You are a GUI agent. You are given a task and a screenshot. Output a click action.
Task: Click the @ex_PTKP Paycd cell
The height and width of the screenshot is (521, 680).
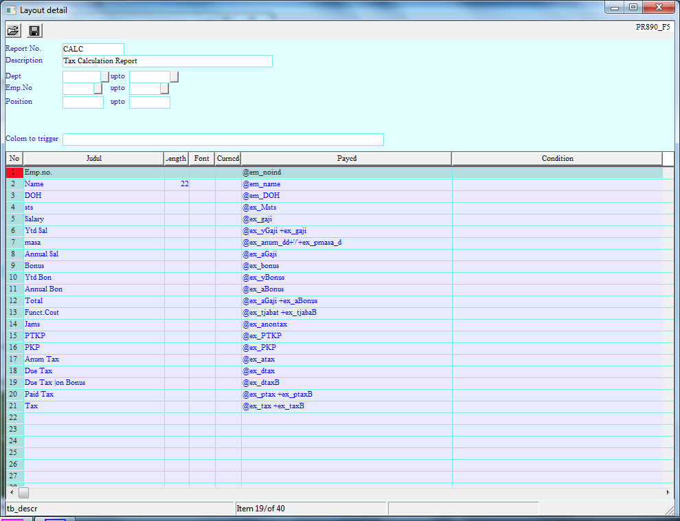point(346,336)
